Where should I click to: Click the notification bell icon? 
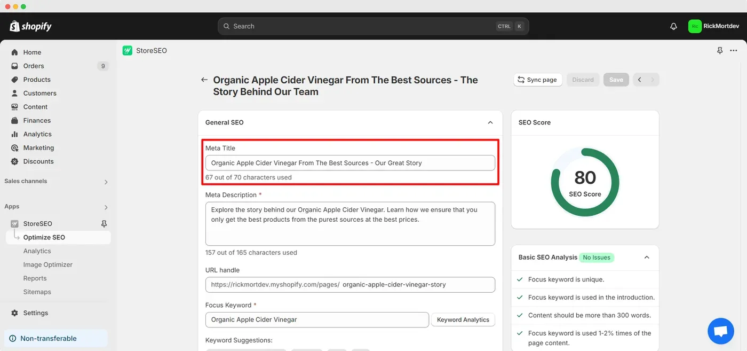[673, 26]
